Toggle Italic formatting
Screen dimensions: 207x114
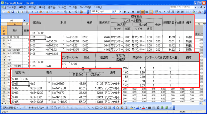click(129, 12)
